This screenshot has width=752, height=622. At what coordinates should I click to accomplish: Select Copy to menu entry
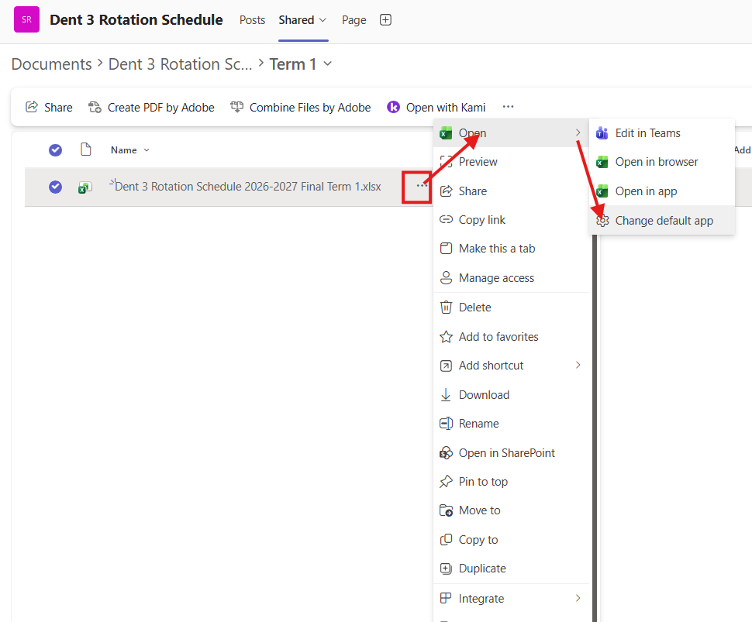click(511, 540)
